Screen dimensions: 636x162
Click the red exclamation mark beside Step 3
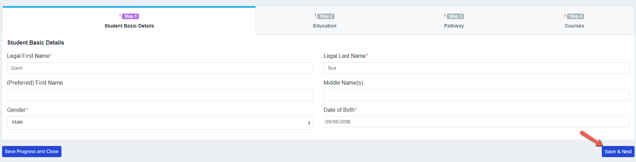tap(445, 16)
